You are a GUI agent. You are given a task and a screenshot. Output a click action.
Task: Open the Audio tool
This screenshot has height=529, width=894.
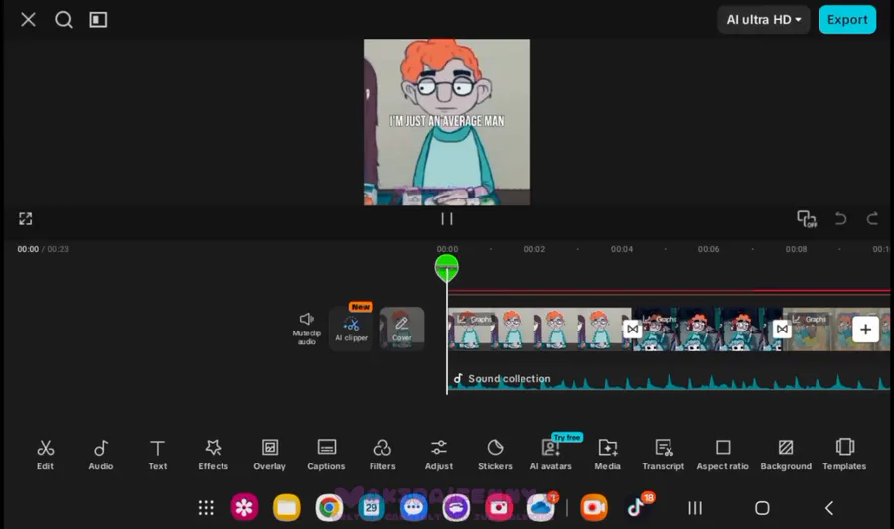101,455
